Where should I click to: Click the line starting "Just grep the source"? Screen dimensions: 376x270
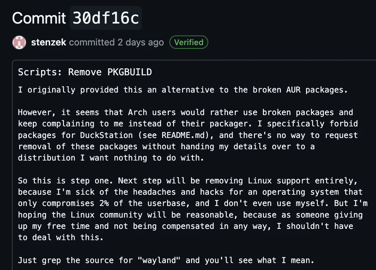tap(166, 260)
